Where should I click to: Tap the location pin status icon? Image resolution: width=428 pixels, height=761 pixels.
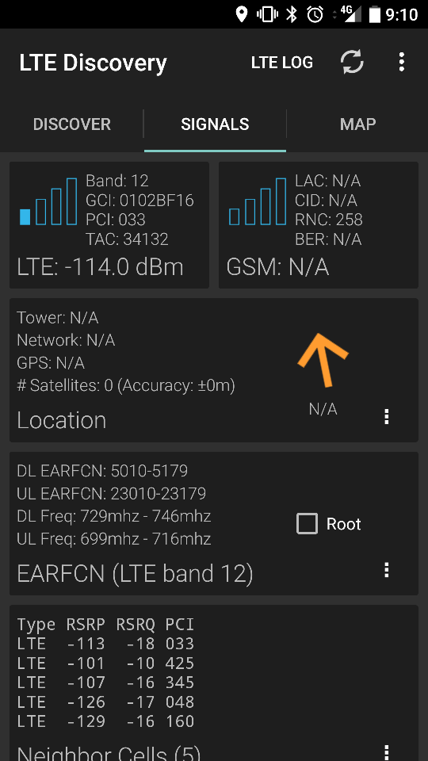[241, 14]
